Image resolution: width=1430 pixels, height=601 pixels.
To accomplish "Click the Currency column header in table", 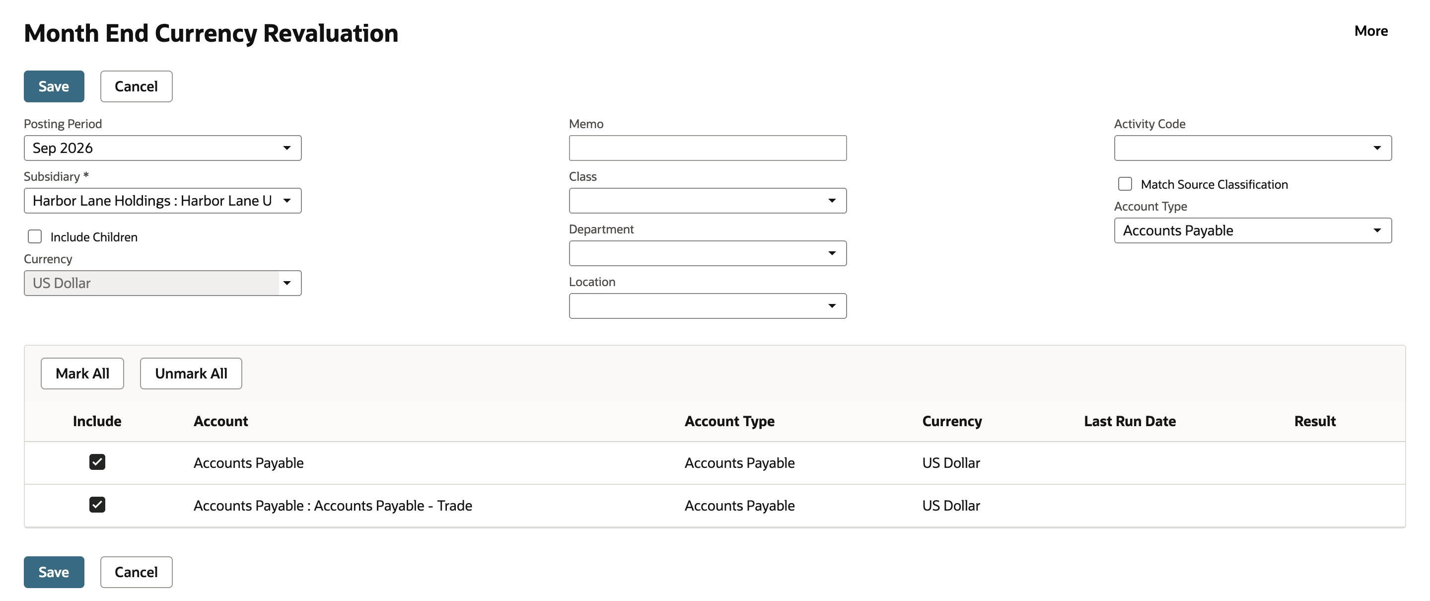I will (x=952, y=421).
